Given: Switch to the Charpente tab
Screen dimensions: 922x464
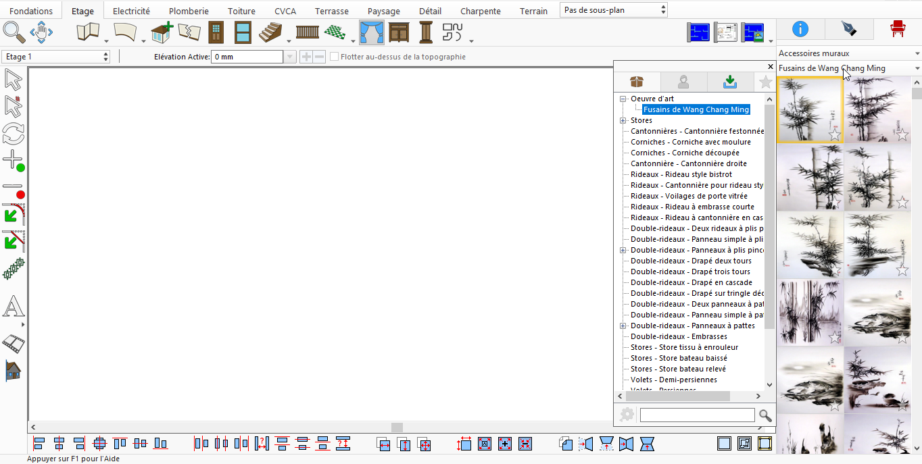Looking at the screenshot, I should (x=481, y=11).
